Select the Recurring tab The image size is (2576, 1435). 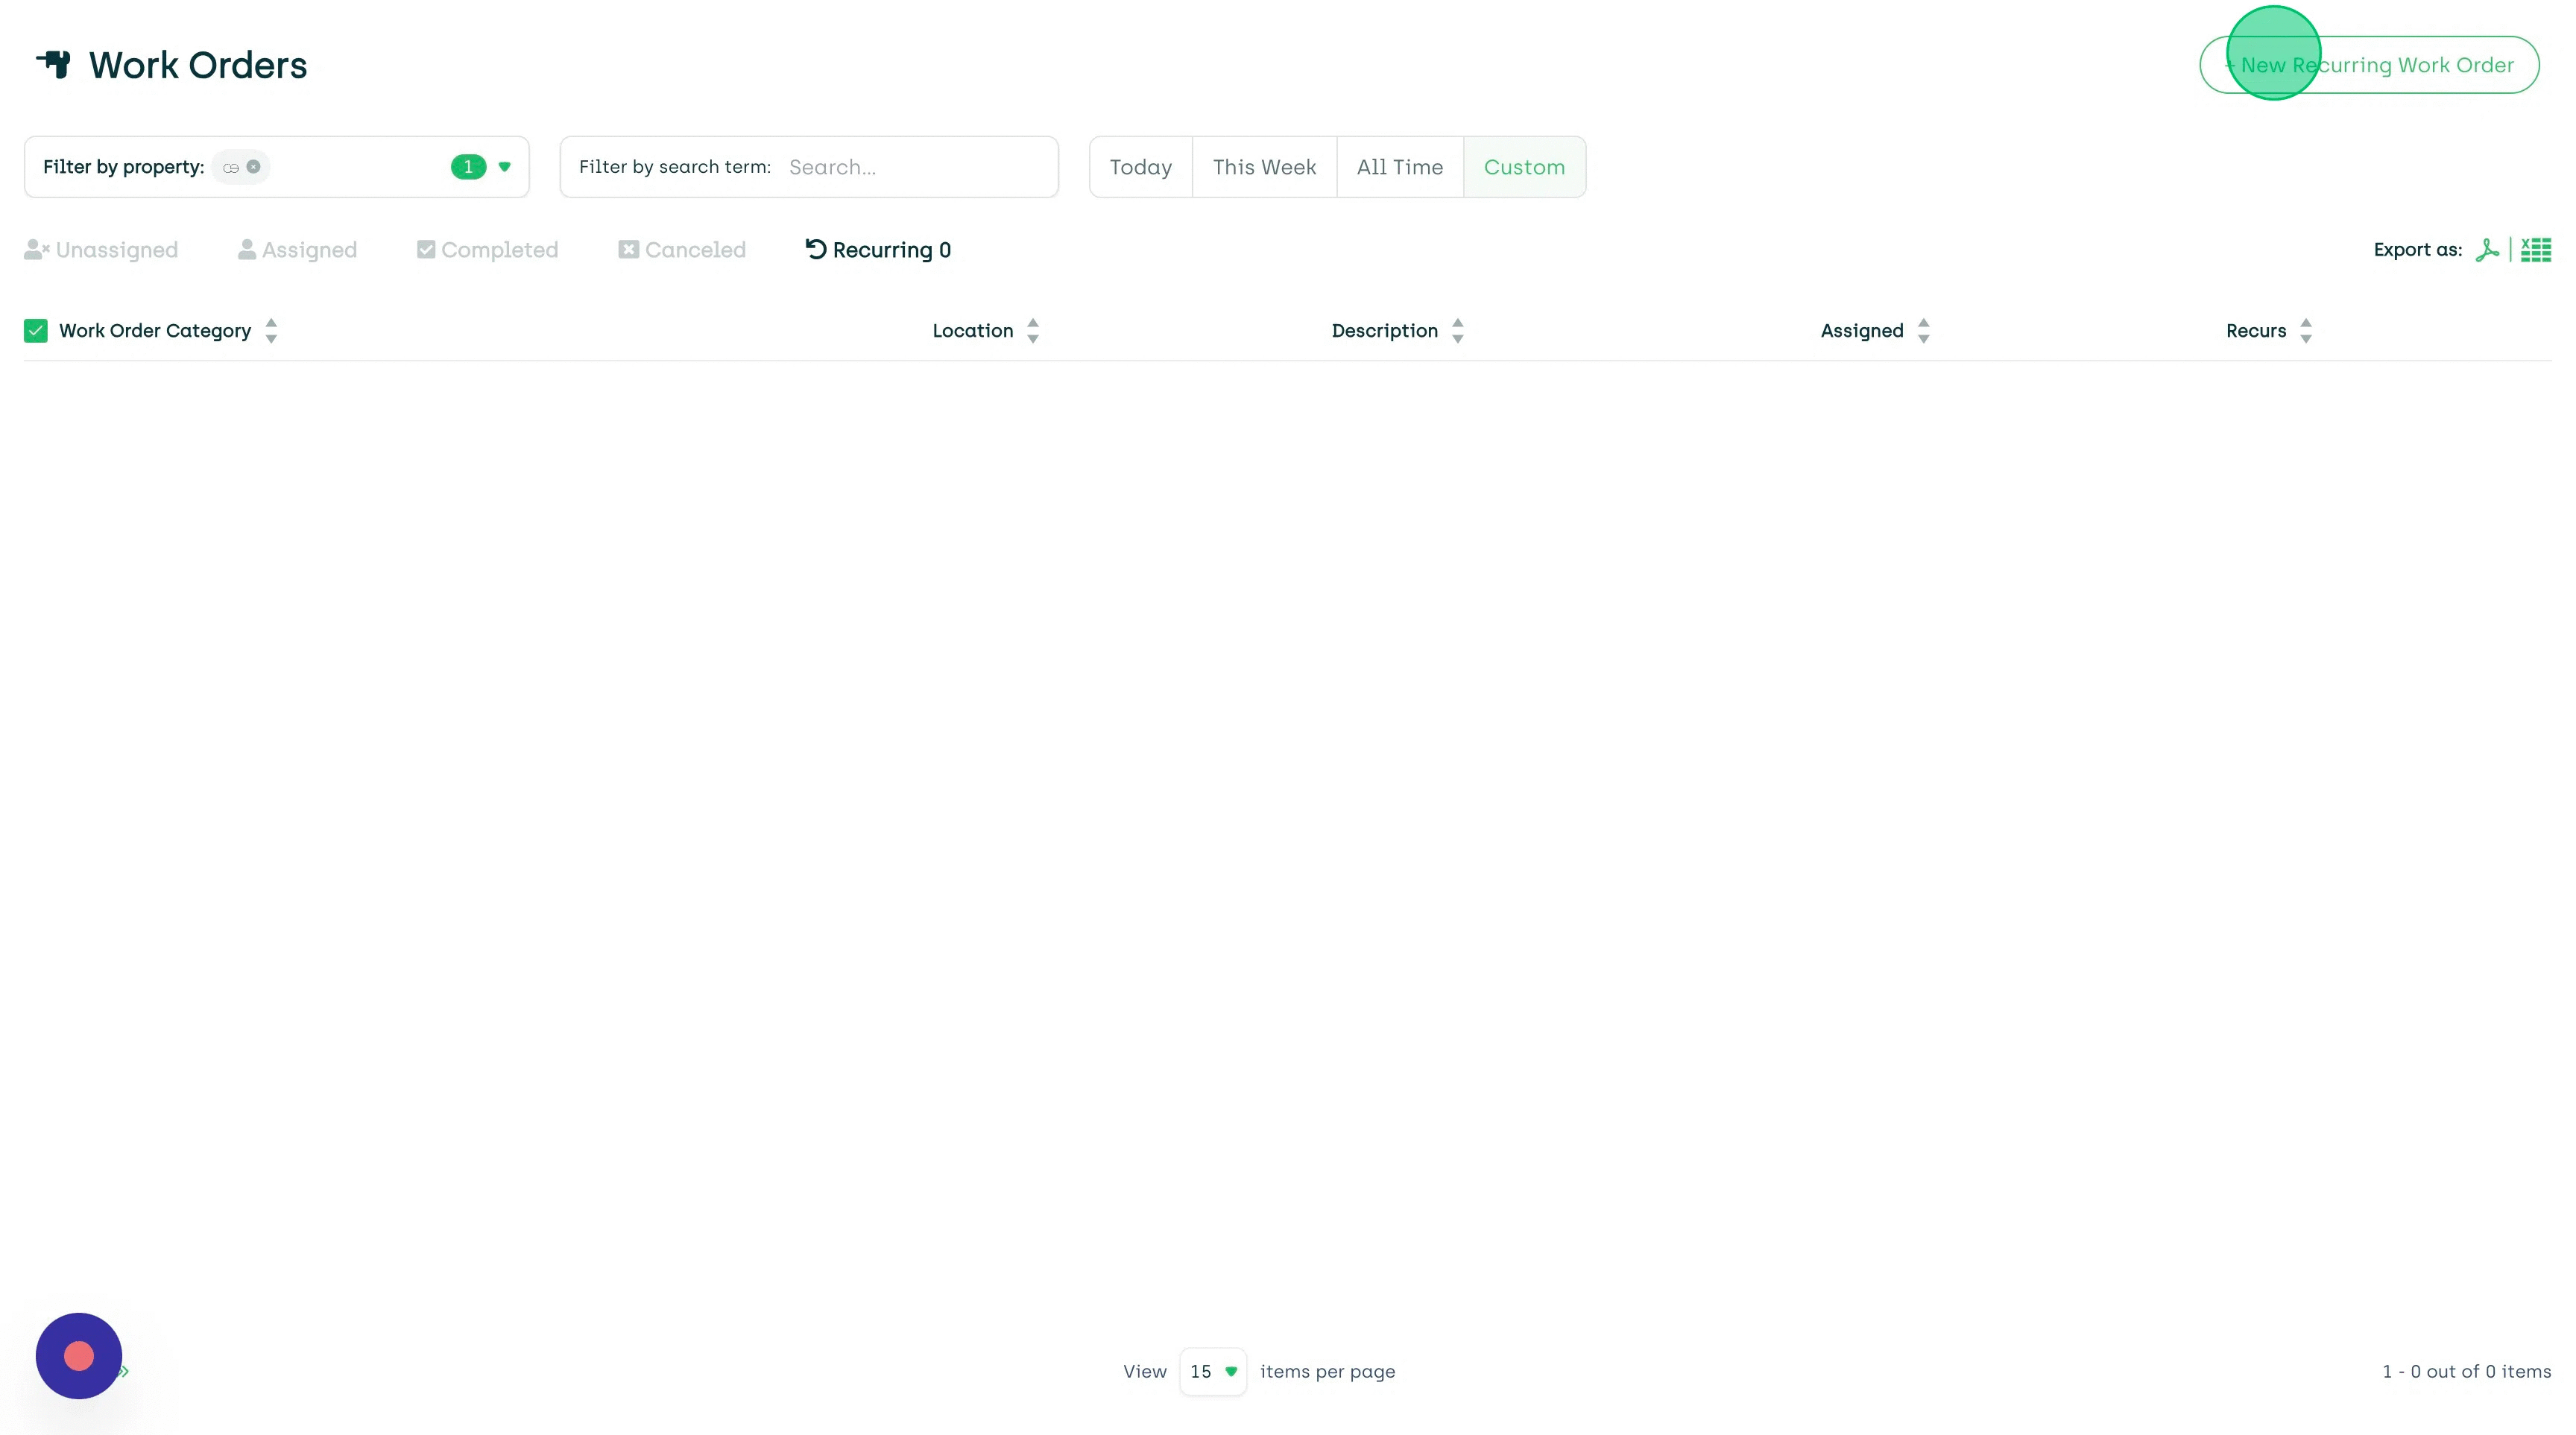(879, 249)
